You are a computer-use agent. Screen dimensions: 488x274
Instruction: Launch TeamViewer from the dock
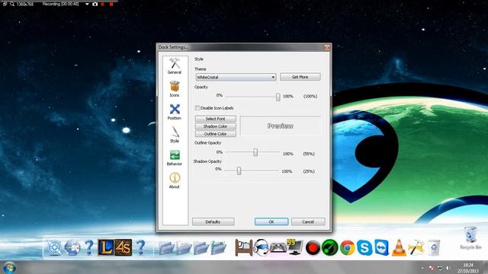(381, 247)
